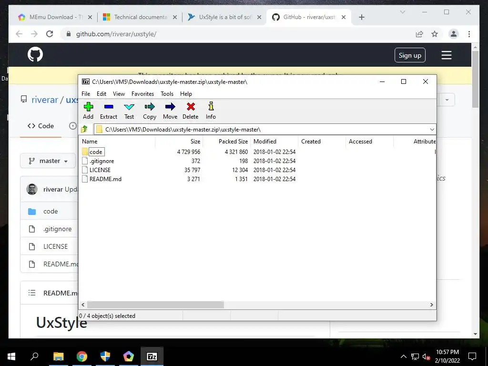Open the Windows Start menu
This screenshot has width=488, height=366.
(x=11, y=356)
